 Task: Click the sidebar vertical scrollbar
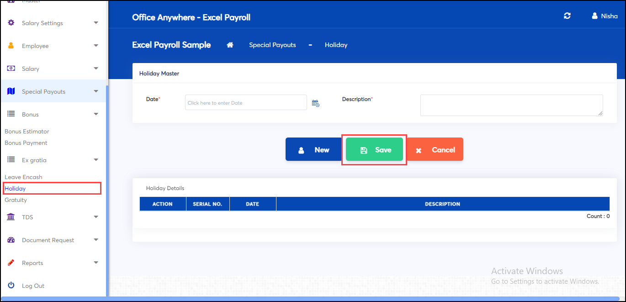(107, 192)
